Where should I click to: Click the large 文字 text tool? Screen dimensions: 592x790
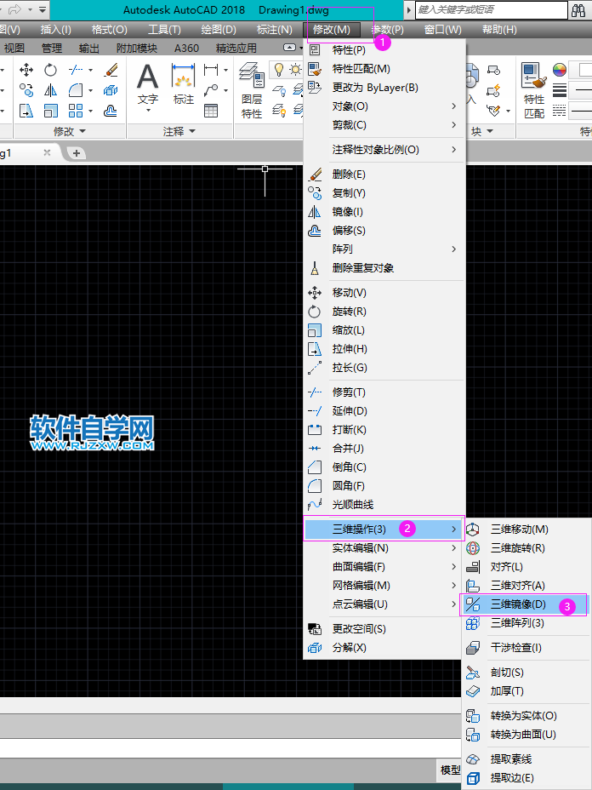[147, 86]
